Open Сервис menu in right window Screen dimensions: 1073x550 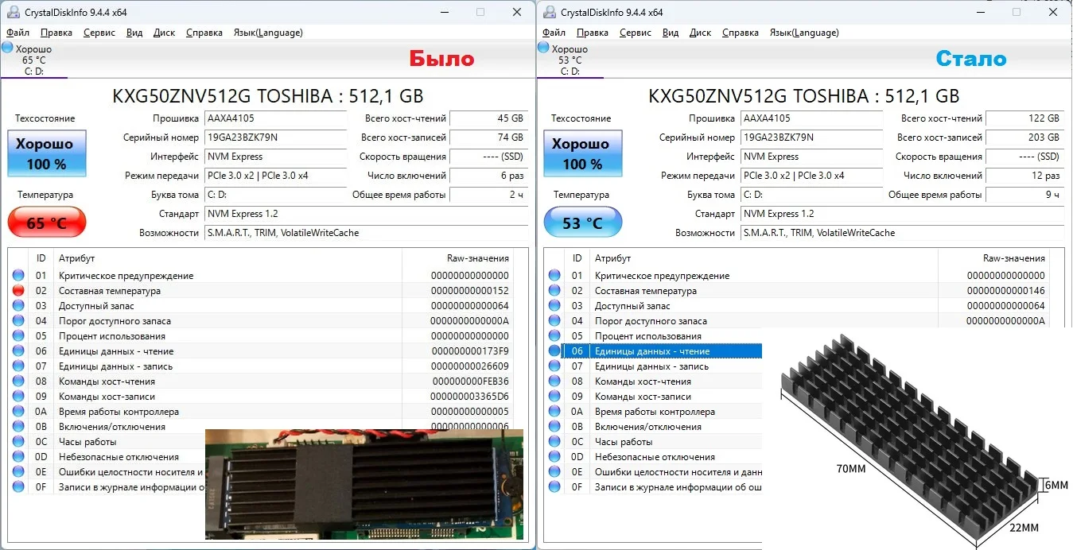click(x=635, y=33)
